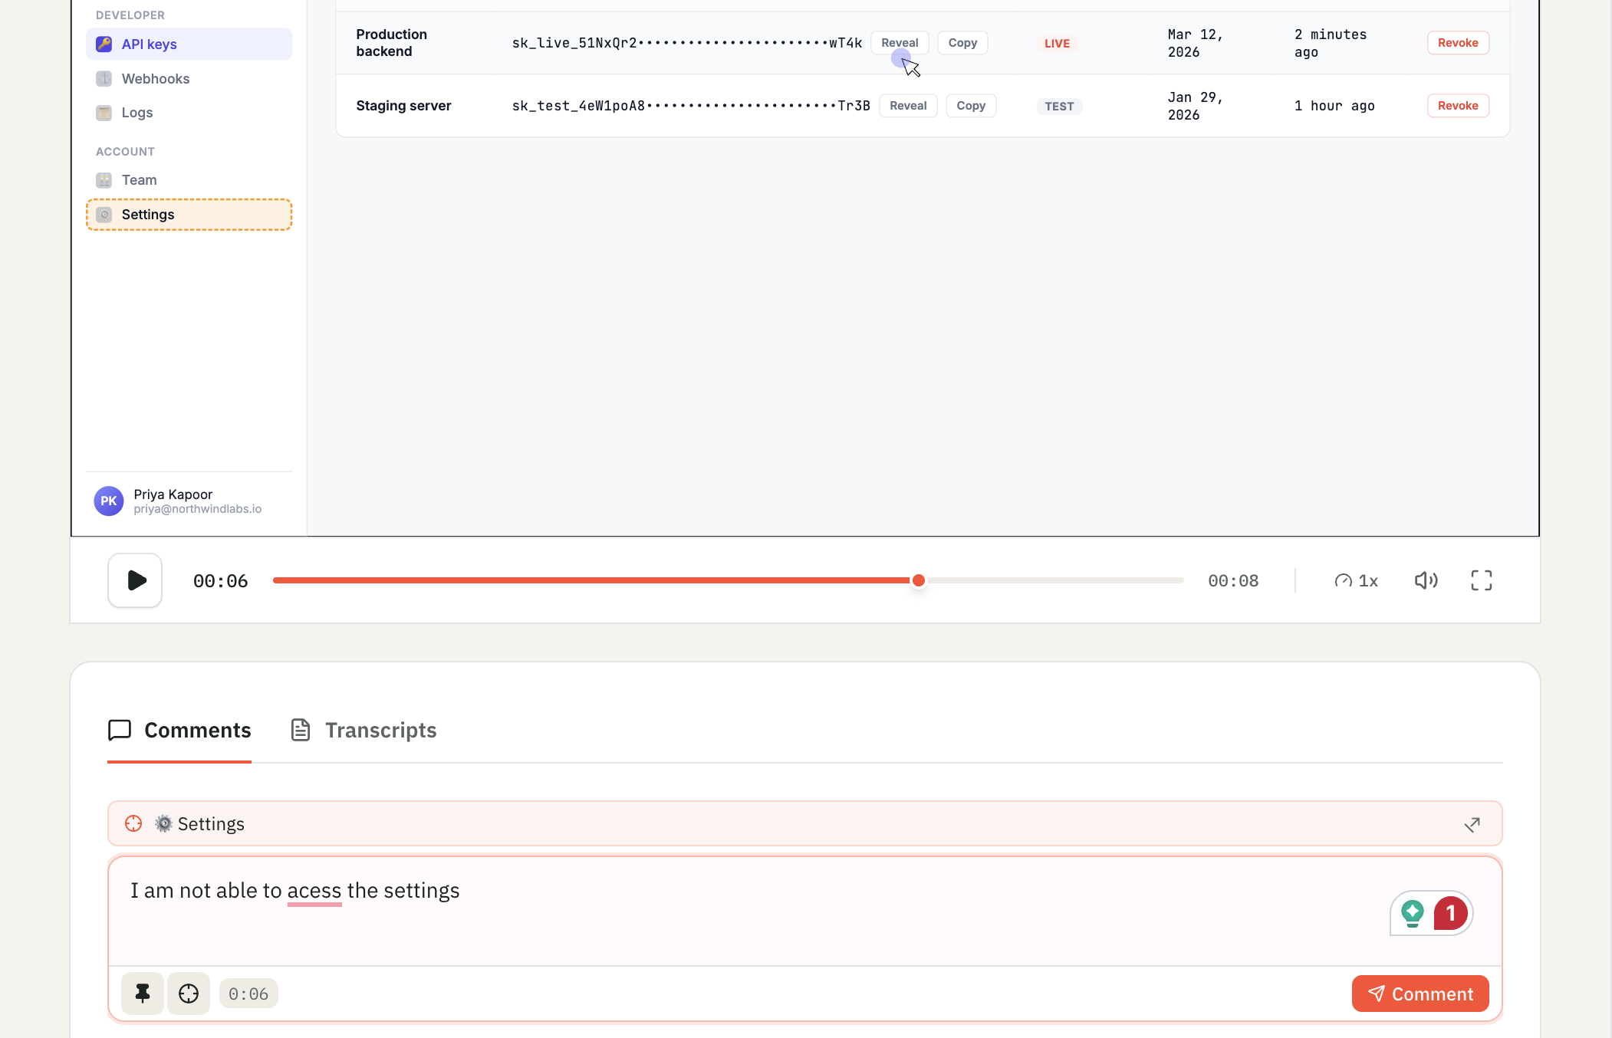Click the Staging server key string
Viewport: 1612px width, 1038px height.
click(x=691, y=106)
